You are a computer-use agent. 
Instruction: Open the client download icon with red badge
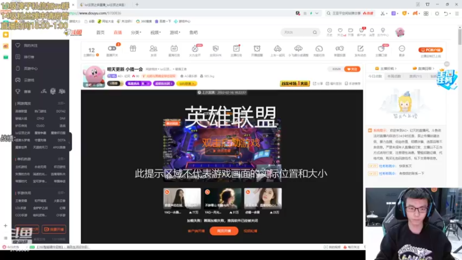[362, 31]
